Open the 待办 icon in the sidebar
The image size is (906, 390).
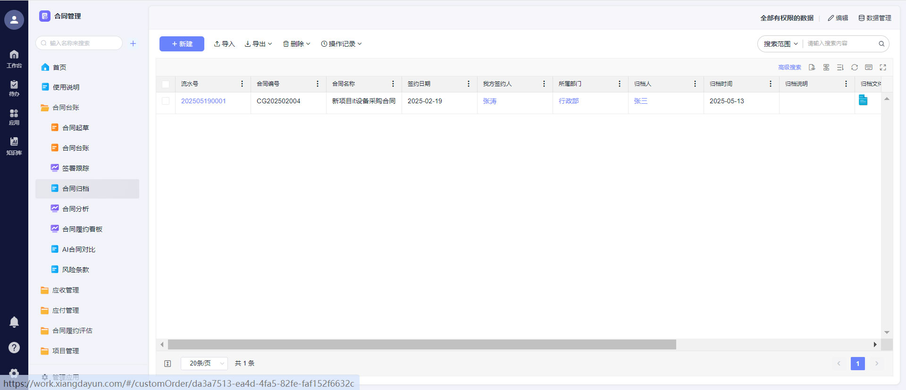[x=14, y=88]
